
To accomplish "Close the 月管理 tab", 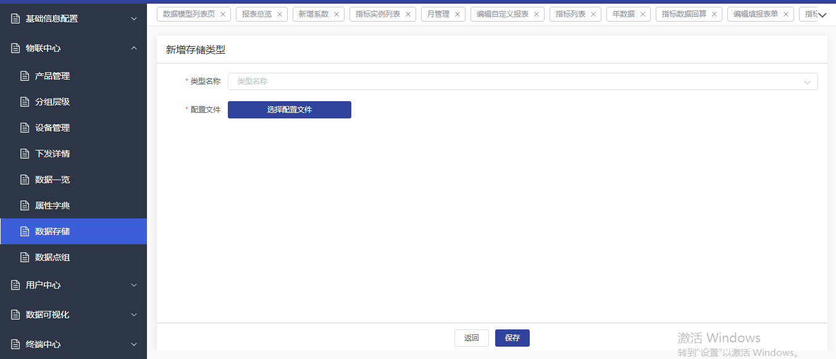I will (x=458, y=14).
